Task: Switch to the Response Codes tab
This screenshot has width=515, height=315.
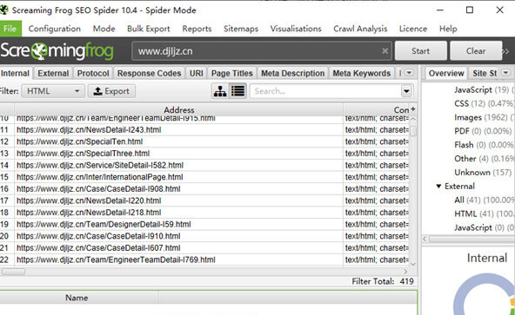Action: click(x=149, y=73)
